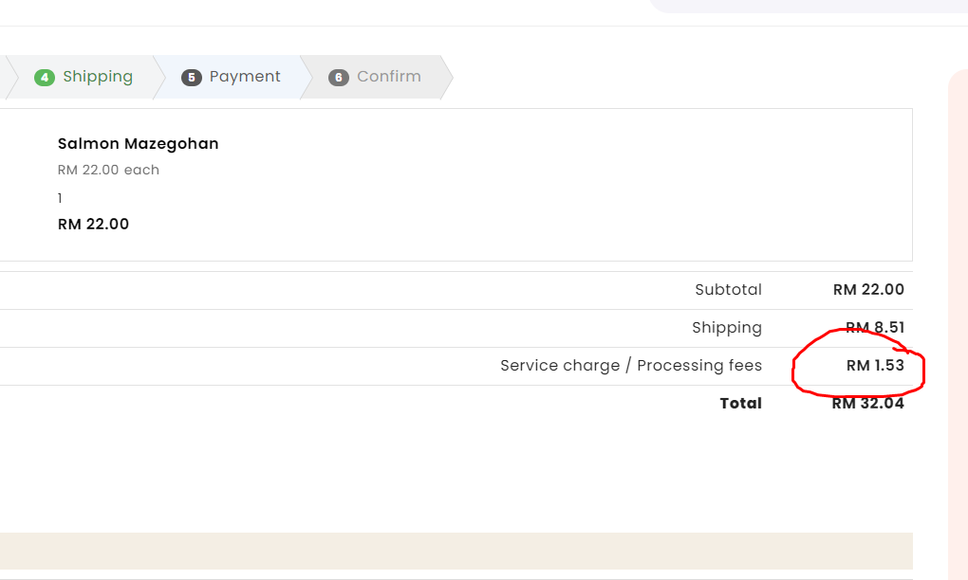Click the pink panel at the right edge
Screen dimensions: 968x580
958,322
